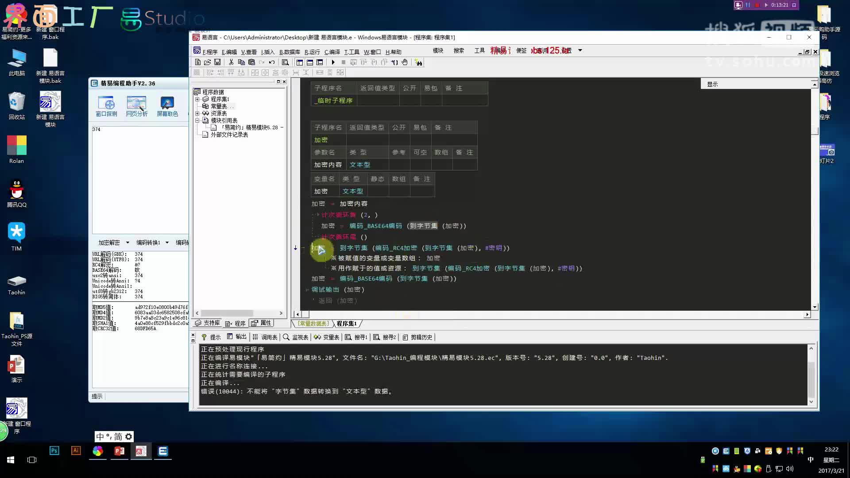The height and width of the screenshot is (478, 850).
Task: Open 网页分析 tool in 精易编程助手
Action: [137, 106]
